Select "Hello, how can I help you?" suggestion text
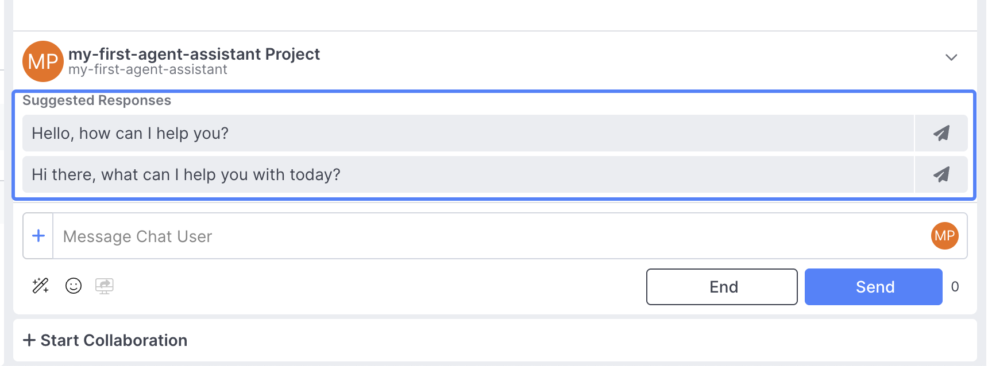The height and width of the screenshot is (366, 988). coord(130,134)
